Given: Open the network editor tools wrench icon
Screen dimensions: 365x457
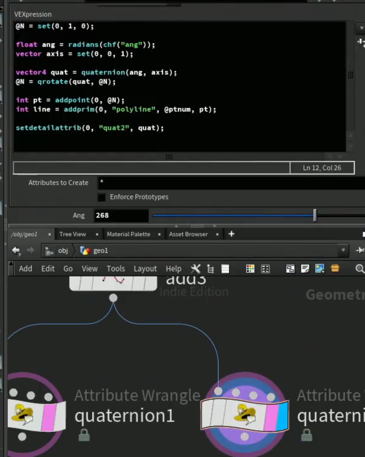Looking at the screenshot, I should (x=195, y=269).
